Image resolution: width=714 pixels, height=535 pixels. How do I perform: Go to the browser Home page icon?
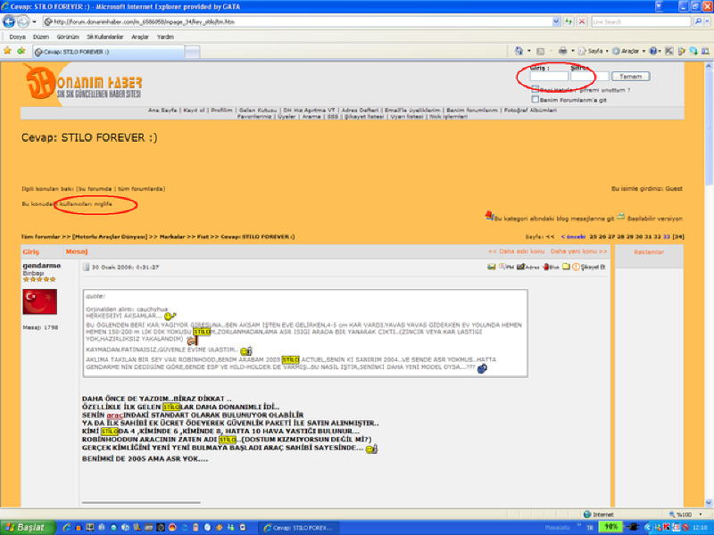pos(519,51)
